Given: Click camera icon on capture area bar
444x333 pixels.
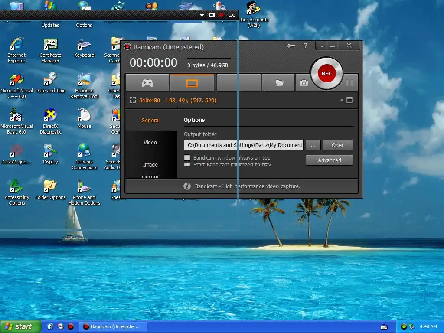Looking at the screenshot, I should pyautogui.click(x=212, y=15).
